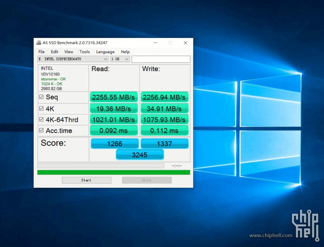The image size is (324, 247).
Task: Click the Write: column header
Action: 151,69
